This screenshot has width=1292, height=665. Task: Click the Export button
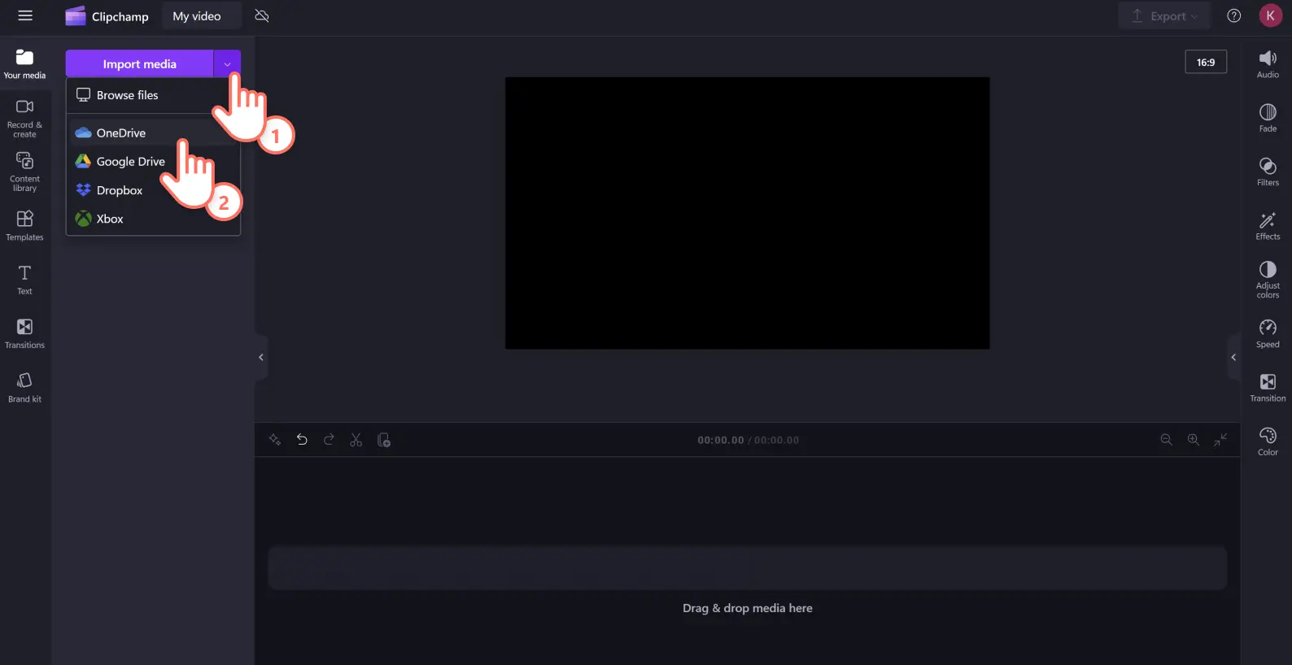click(1165, 16)
